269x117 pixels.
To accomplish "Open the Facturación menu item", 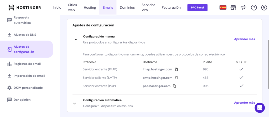I will (171, 8).
